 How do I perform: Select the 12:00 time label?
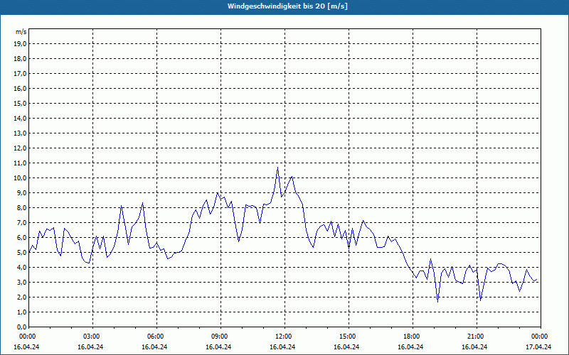coord(284,337)
